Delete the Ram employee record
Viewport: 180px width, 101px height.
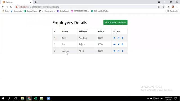point(122,38)
